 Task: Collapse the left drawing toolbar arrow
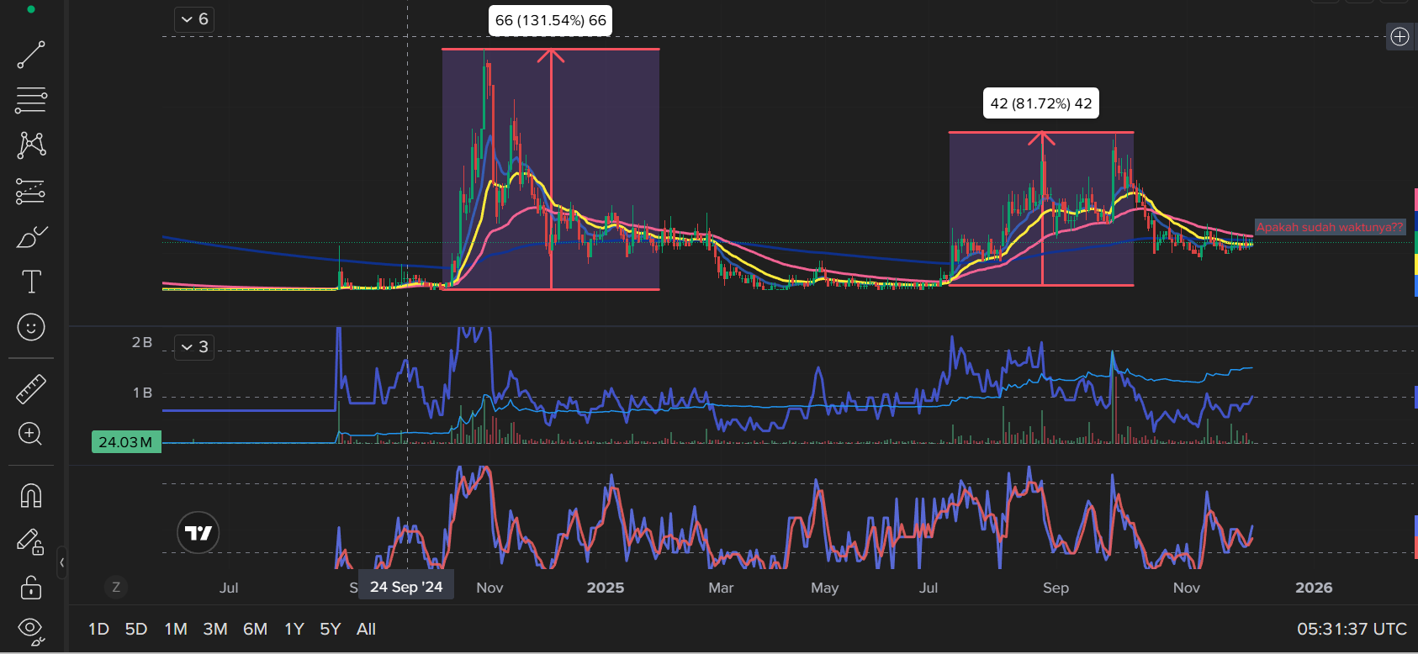61,562
